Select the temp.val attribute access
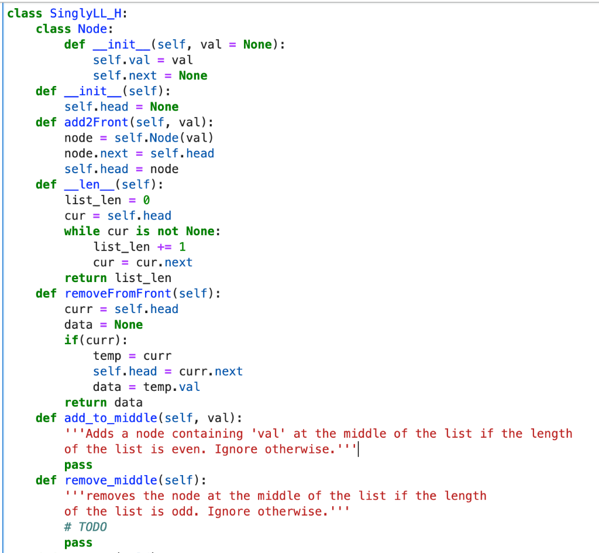Viewport: 599px width, 553px height. point(173,386)
